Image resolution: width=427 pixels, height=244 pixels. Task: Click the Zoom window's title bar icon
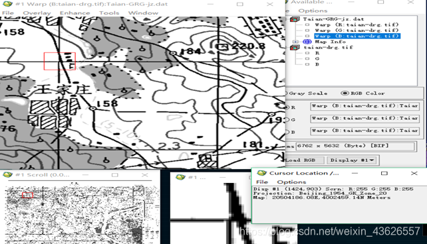180,177
